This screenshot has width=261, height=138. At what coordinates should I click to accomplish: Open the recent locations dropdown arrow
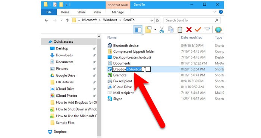click(62, 20)
